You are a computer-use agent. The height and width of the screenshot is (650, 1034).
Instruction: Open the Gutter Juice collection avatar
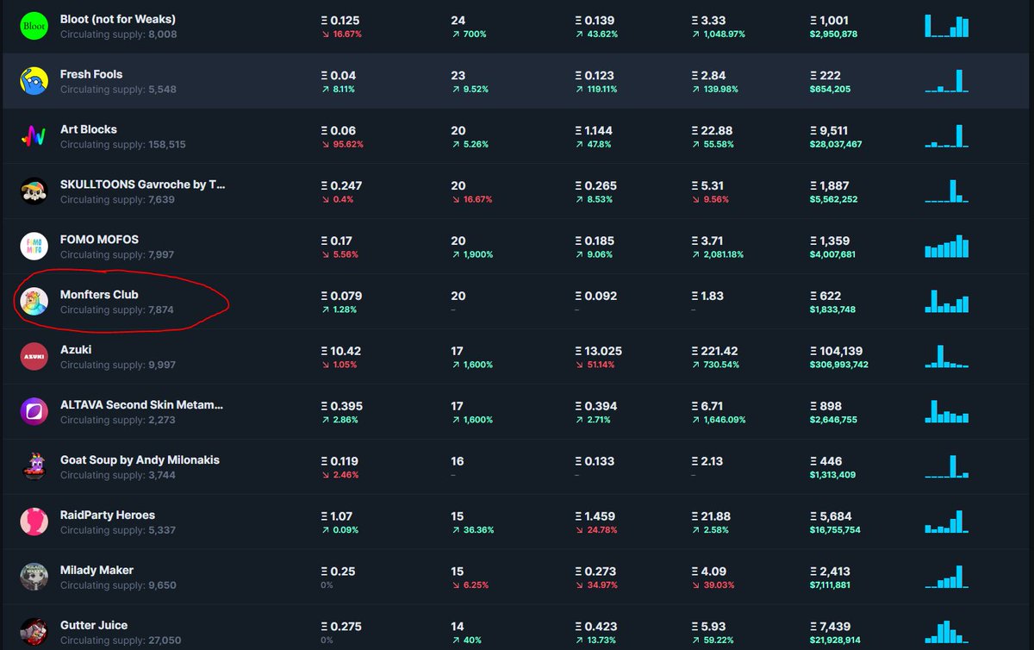(x=34, y=633)
